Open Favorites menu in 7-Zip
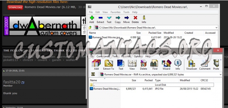 pos(116,12)
